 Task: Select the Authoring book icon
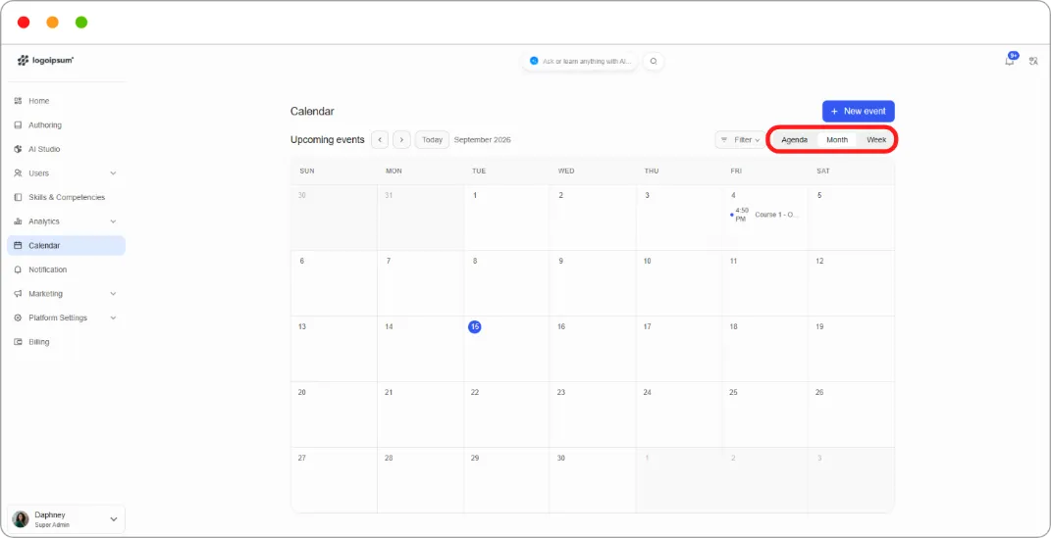tap(18, 125)
